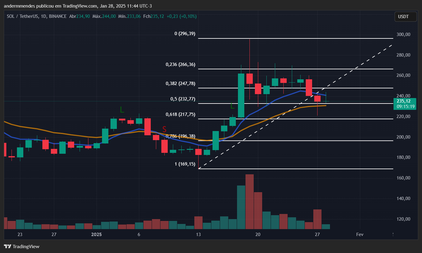Click the Abr opening value 234,90
This screenshot has width=422, height=253.
[x=84, y=16]
